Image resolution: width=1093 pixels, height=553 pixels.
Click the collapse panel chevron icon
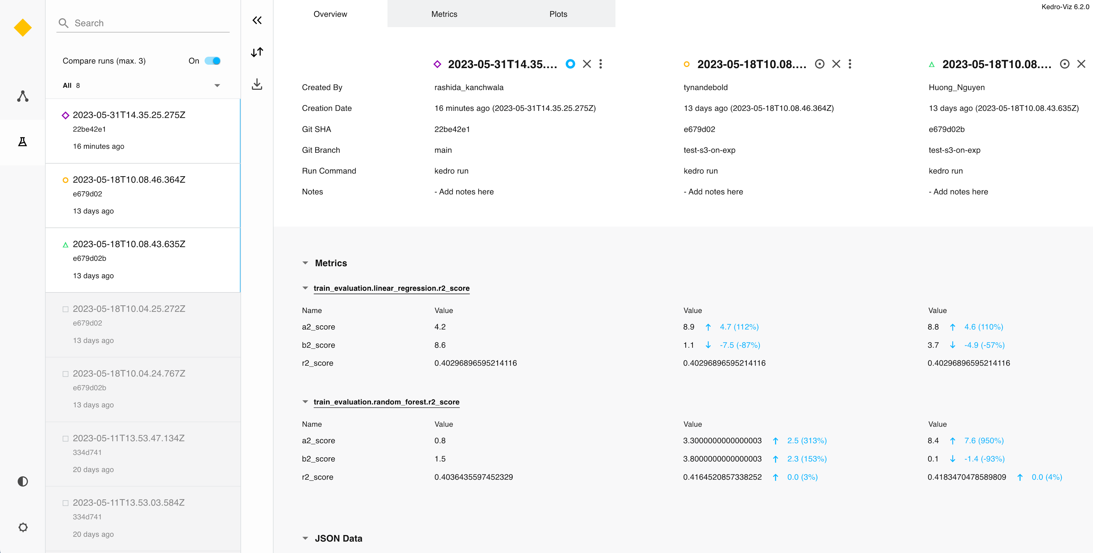click(257, 21)
